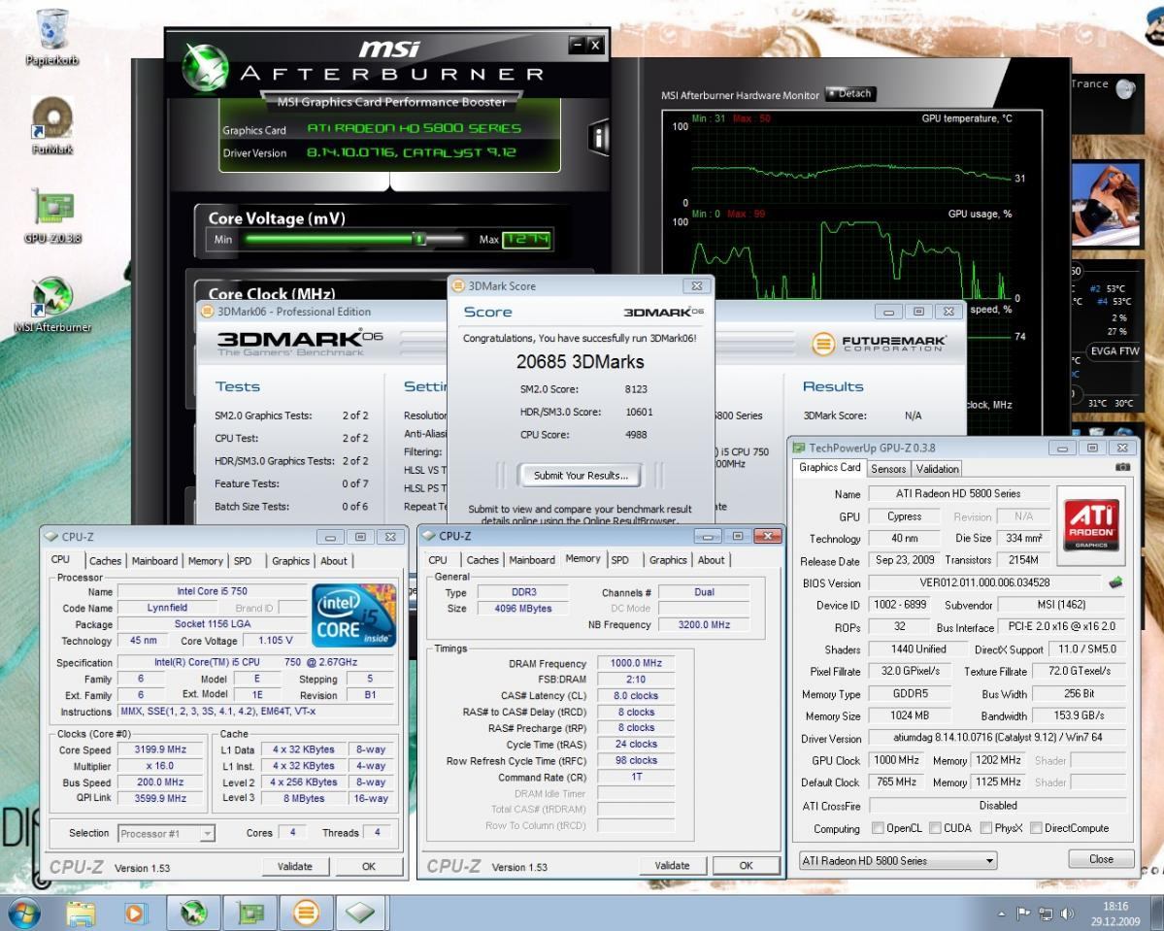The image size is (1164, 931).
Task: Switch to CPU-Z via its taskbar icon
Action: [361, 913]
